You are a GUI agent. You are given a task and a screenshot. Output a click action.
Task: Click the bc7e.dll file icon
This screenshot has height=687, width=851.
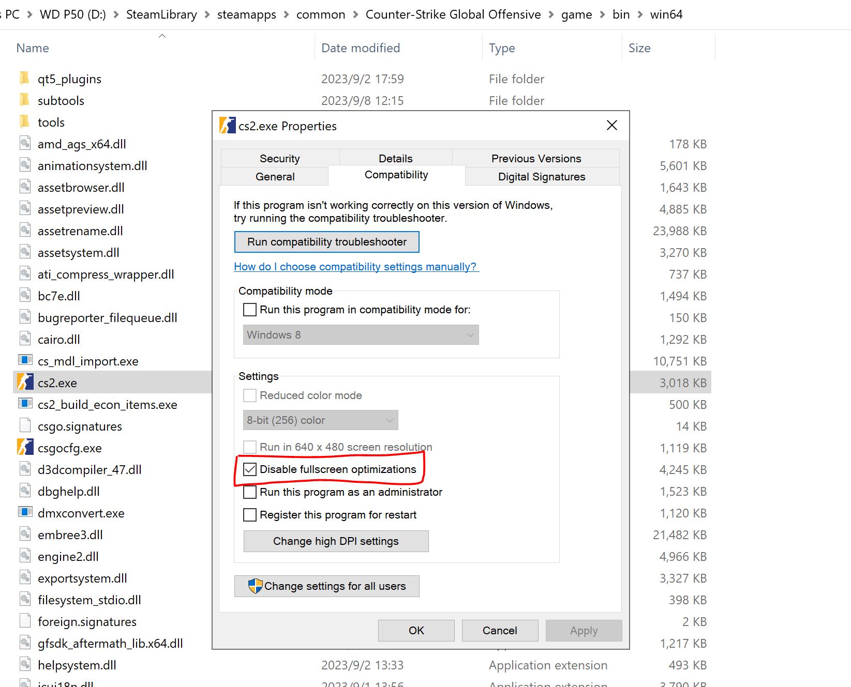[x=25, y=296]
